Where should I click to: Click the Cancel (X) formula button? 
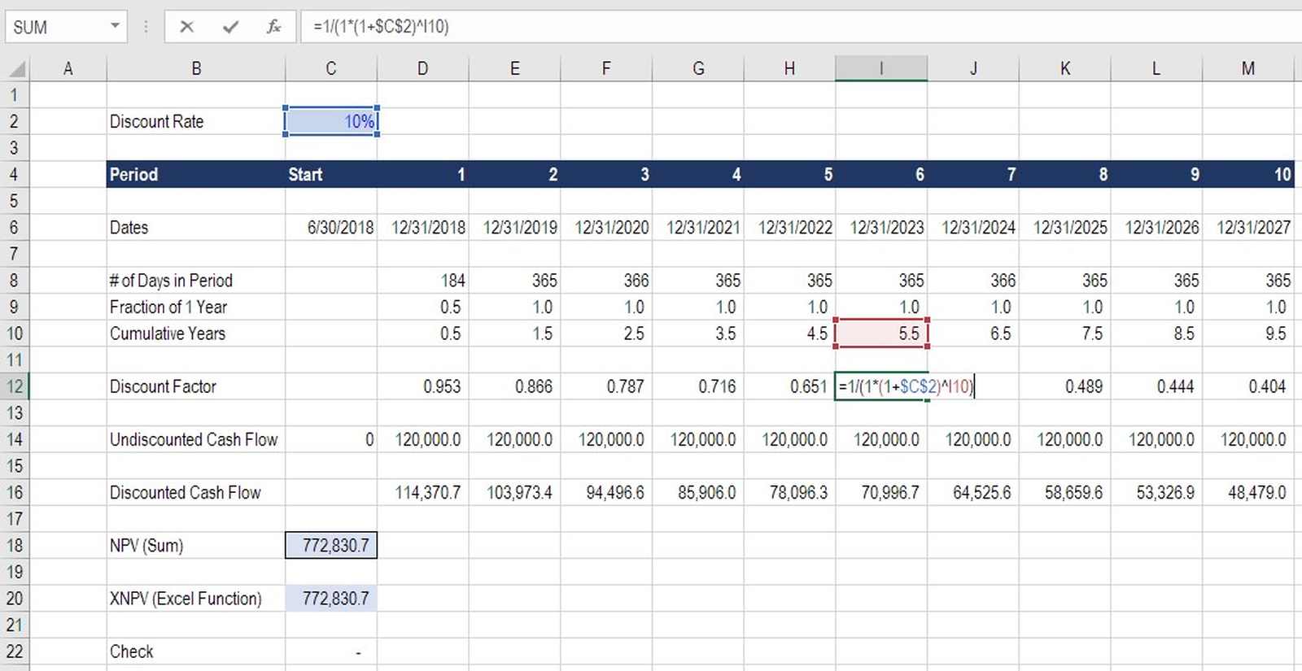(186, 27)
